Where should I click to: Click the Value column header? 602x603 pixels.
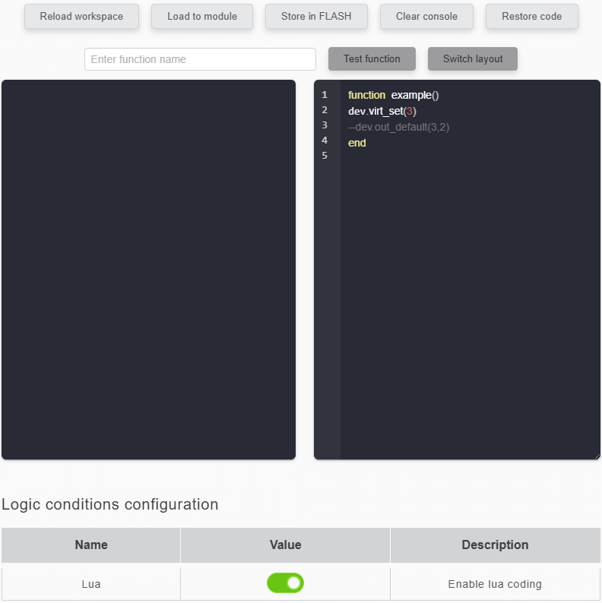point(285,545)
